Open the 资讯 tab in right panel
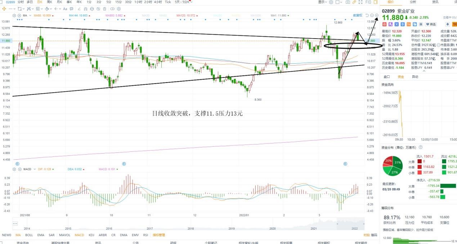The width and height of the screenshot is (457, 244). (x=435, y=2)
